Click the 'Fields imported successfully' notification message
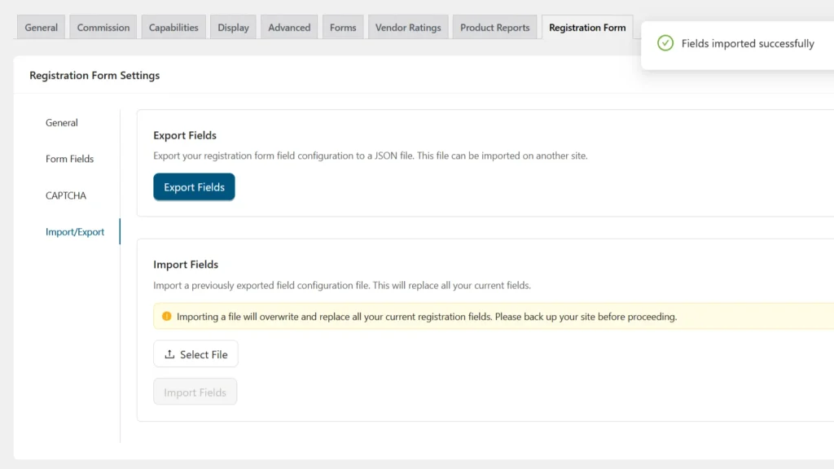The width and height of the screenshot is (834, 469). click(748, 44)
